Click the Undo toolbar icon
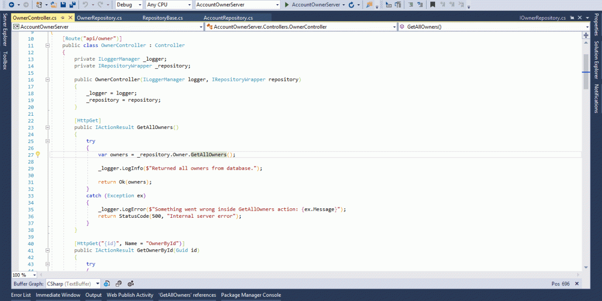 point(85,5)
